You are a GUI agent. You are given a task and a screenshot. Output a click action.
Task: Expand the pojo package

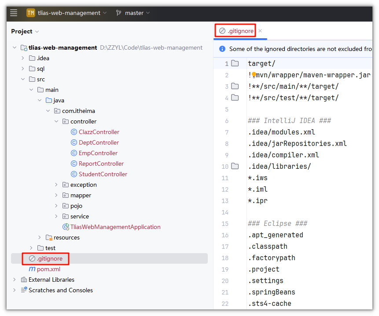click(x=56, y=206)
